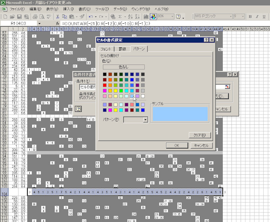270x222 pixels.
Task: Open the Name Box dropdown arrow
Action: point(39,23)
